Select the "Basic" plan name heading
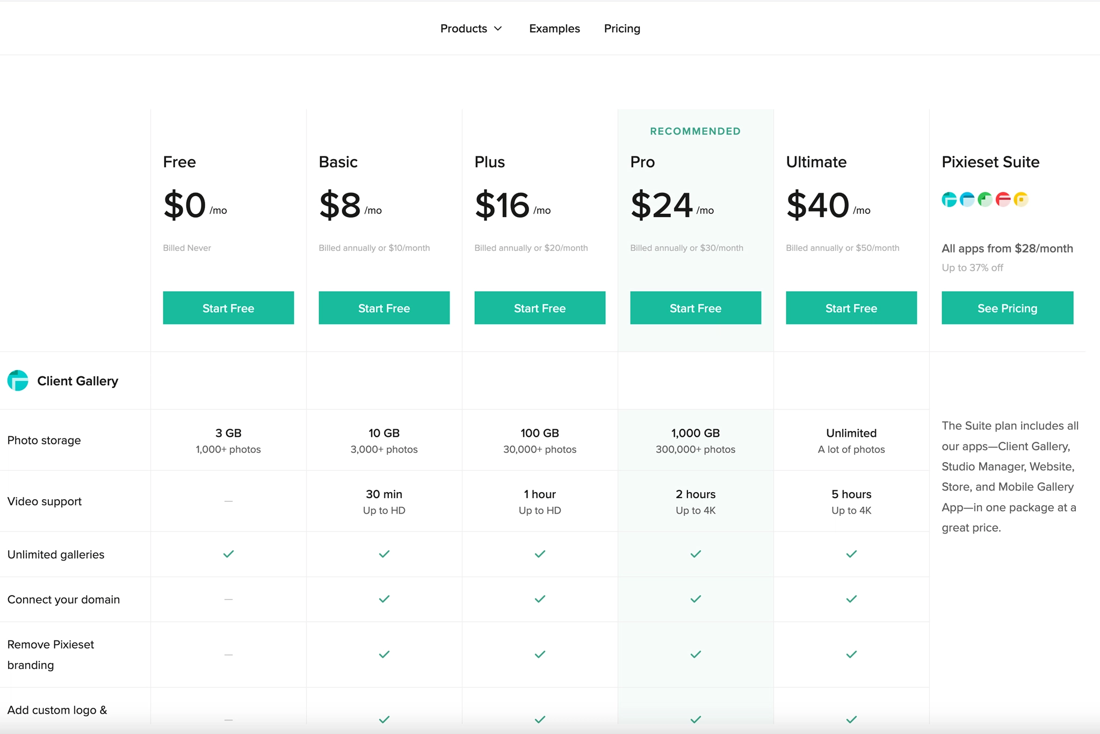Image resolution: width=1100 pixels, height=734 pixels. (x=338, y=162)
